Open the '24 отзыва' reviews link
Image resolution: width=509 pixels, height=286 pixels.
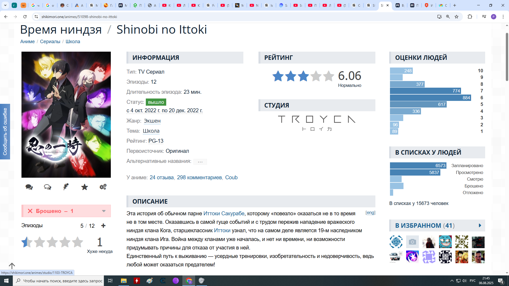(x=161, y=178)
